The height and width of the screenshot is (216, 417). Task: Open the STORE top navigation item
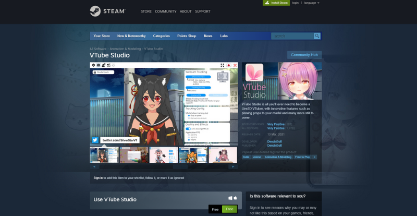coord(146,11)
